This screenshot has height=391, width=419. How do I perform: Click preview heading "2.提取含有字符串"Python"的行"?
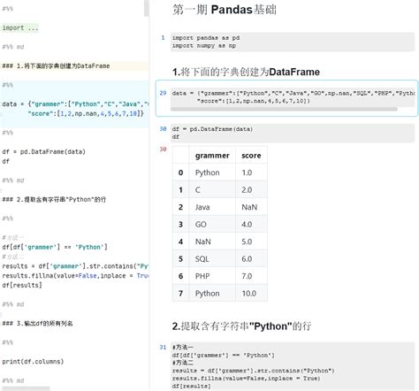(241, 326)
